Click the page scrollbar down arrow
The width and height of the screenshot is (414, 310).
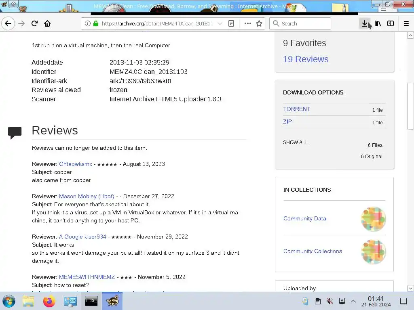point(410,288)
